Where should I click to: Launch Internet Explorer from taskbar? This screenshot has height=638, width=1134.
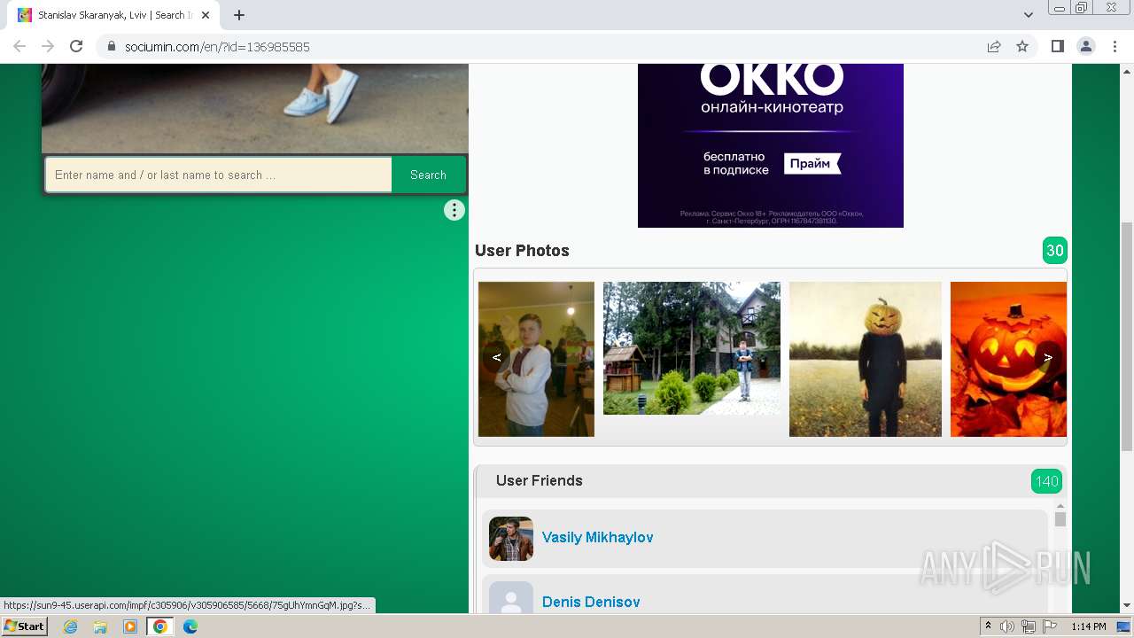click(70, 626)
